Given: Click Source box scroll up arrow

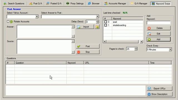Looking at the screenshot, I should (x=73, y=41).
